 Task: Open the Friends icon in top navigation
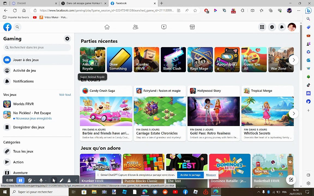click(135, 27)
